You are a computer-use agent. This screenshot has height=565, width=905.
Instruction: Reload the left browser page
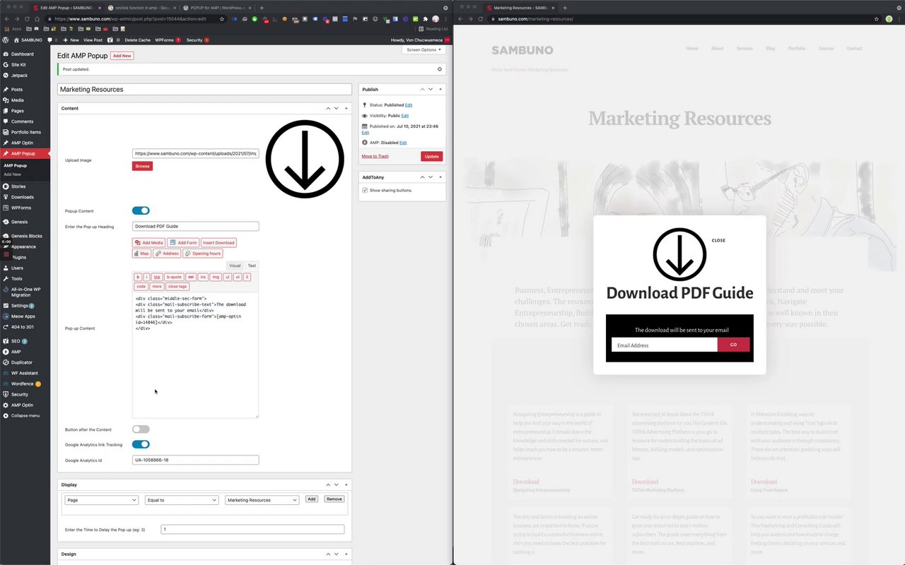[x=27, y=19]
